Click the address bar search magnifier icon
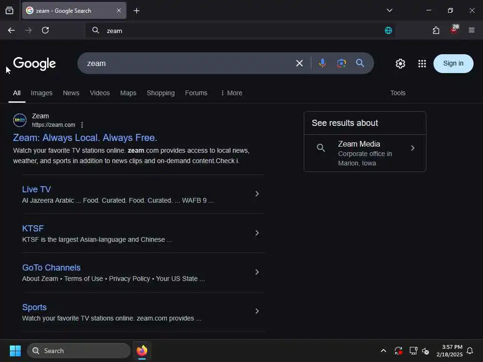The image size is (483, 362). click(96, 31)
